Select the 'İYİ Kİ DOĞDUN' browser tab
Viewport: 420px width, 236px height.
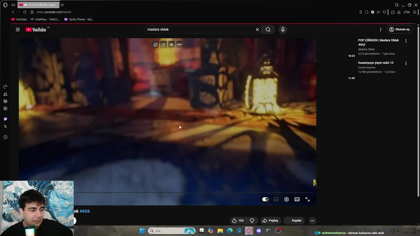pyautogui.click(x=39, y=5)
